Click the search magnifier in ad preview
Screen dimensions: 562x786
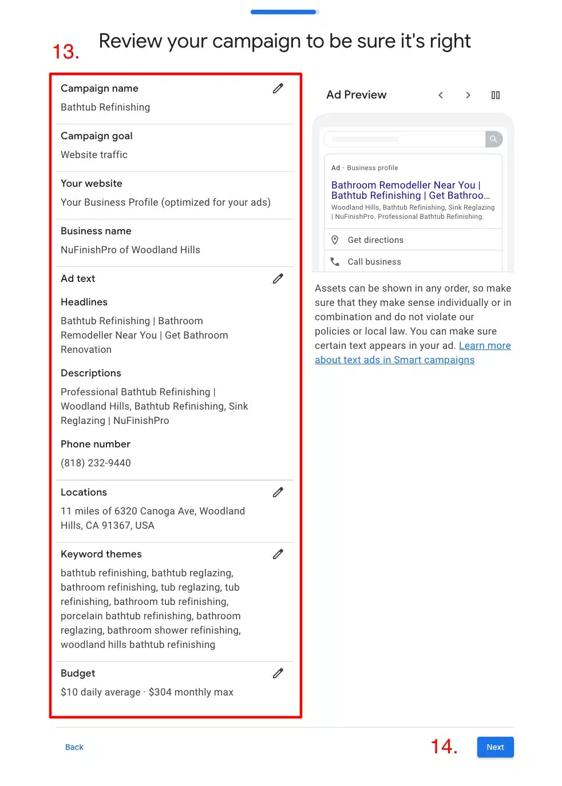click(x=494, y=139)
